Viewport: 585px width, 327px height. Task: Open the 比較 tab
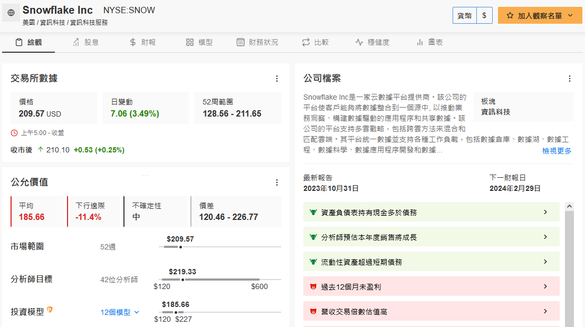click(x=315, y=43)
